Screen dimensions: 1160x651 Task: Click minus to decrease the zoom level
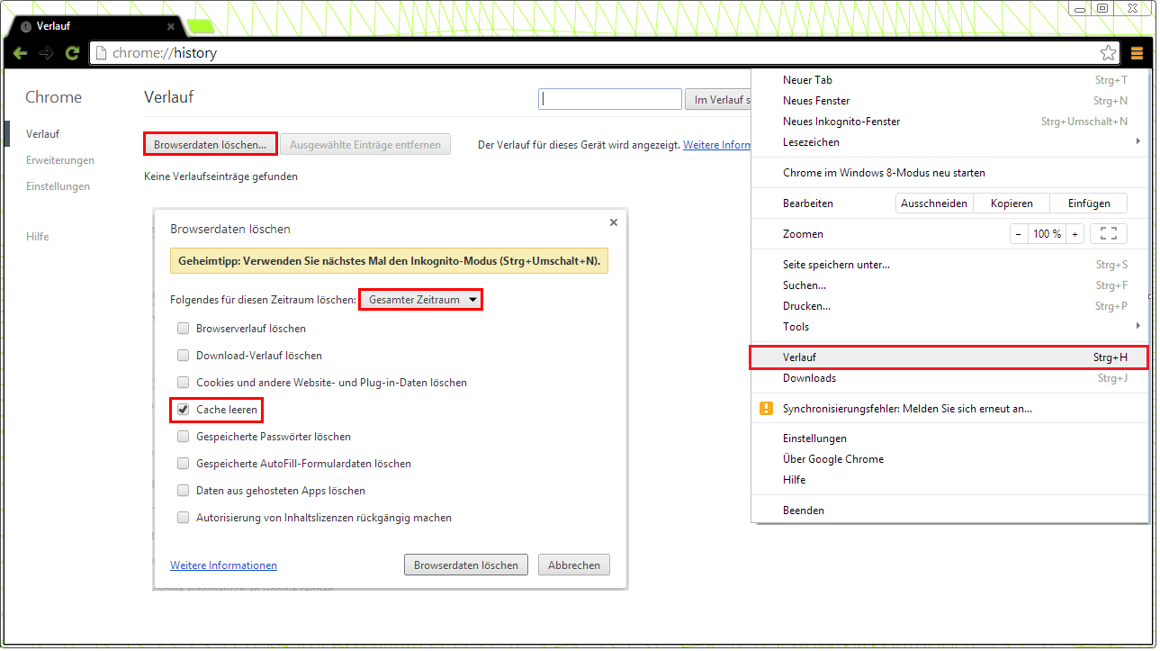coord(1018,233)
